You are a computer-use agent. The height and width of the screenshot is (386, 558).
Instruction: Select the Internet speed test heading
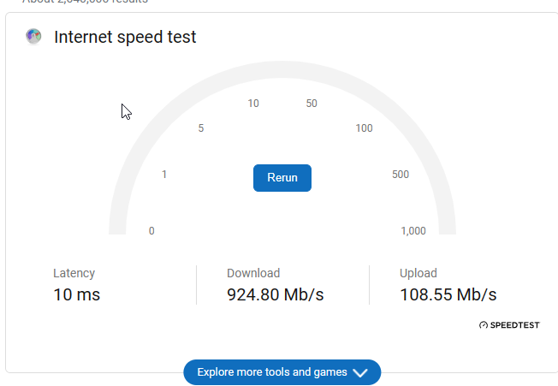125,37
